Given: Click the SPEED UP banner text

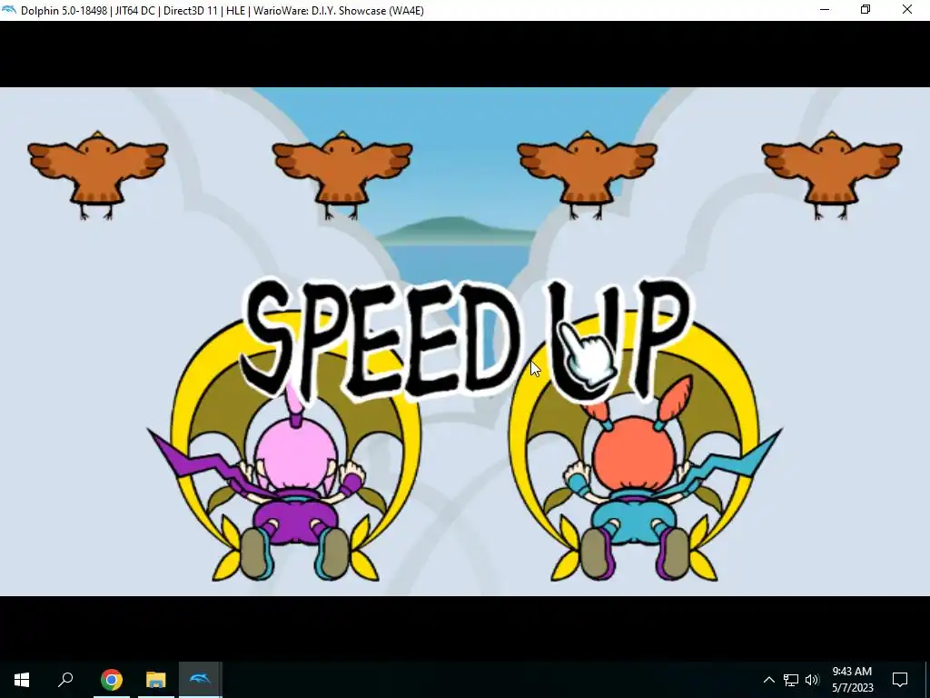Looking at the screenshot, I should point(466,340).
